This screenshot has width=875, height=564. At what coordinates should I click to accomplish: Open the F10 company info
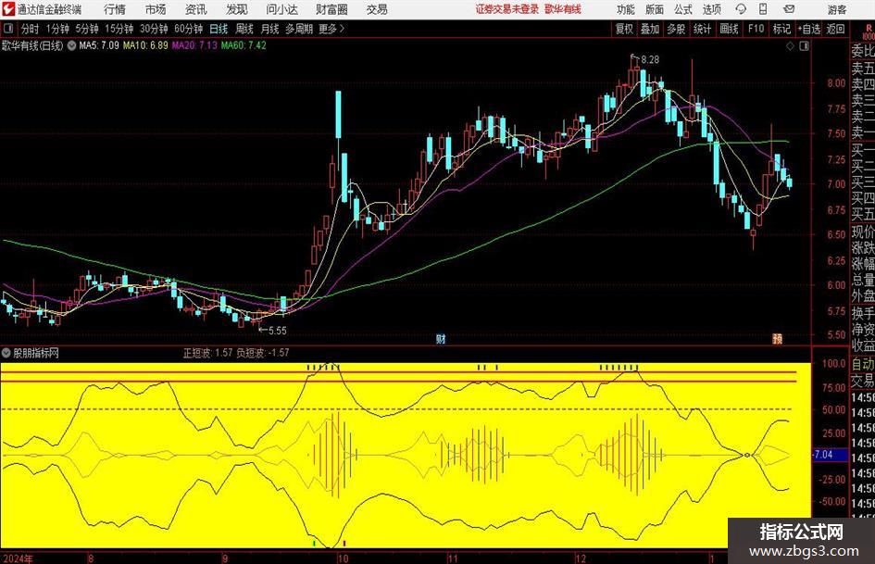(x=756, y=29)
